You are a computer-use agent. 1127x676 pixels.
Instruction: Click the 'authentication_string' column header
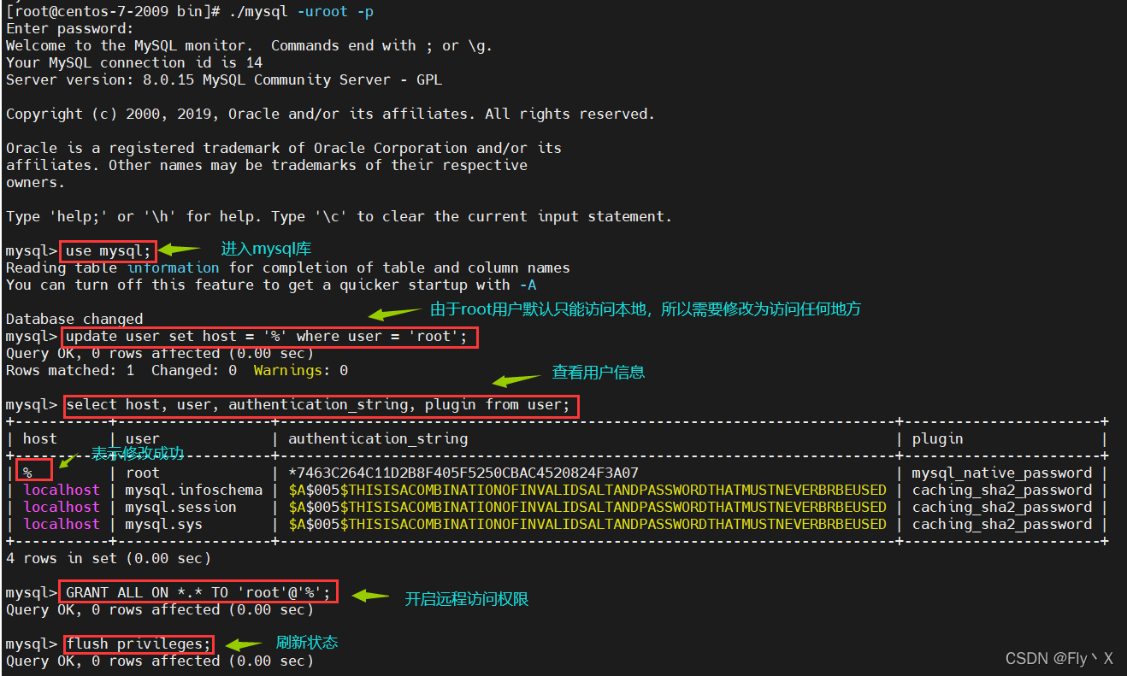(378, 438)
